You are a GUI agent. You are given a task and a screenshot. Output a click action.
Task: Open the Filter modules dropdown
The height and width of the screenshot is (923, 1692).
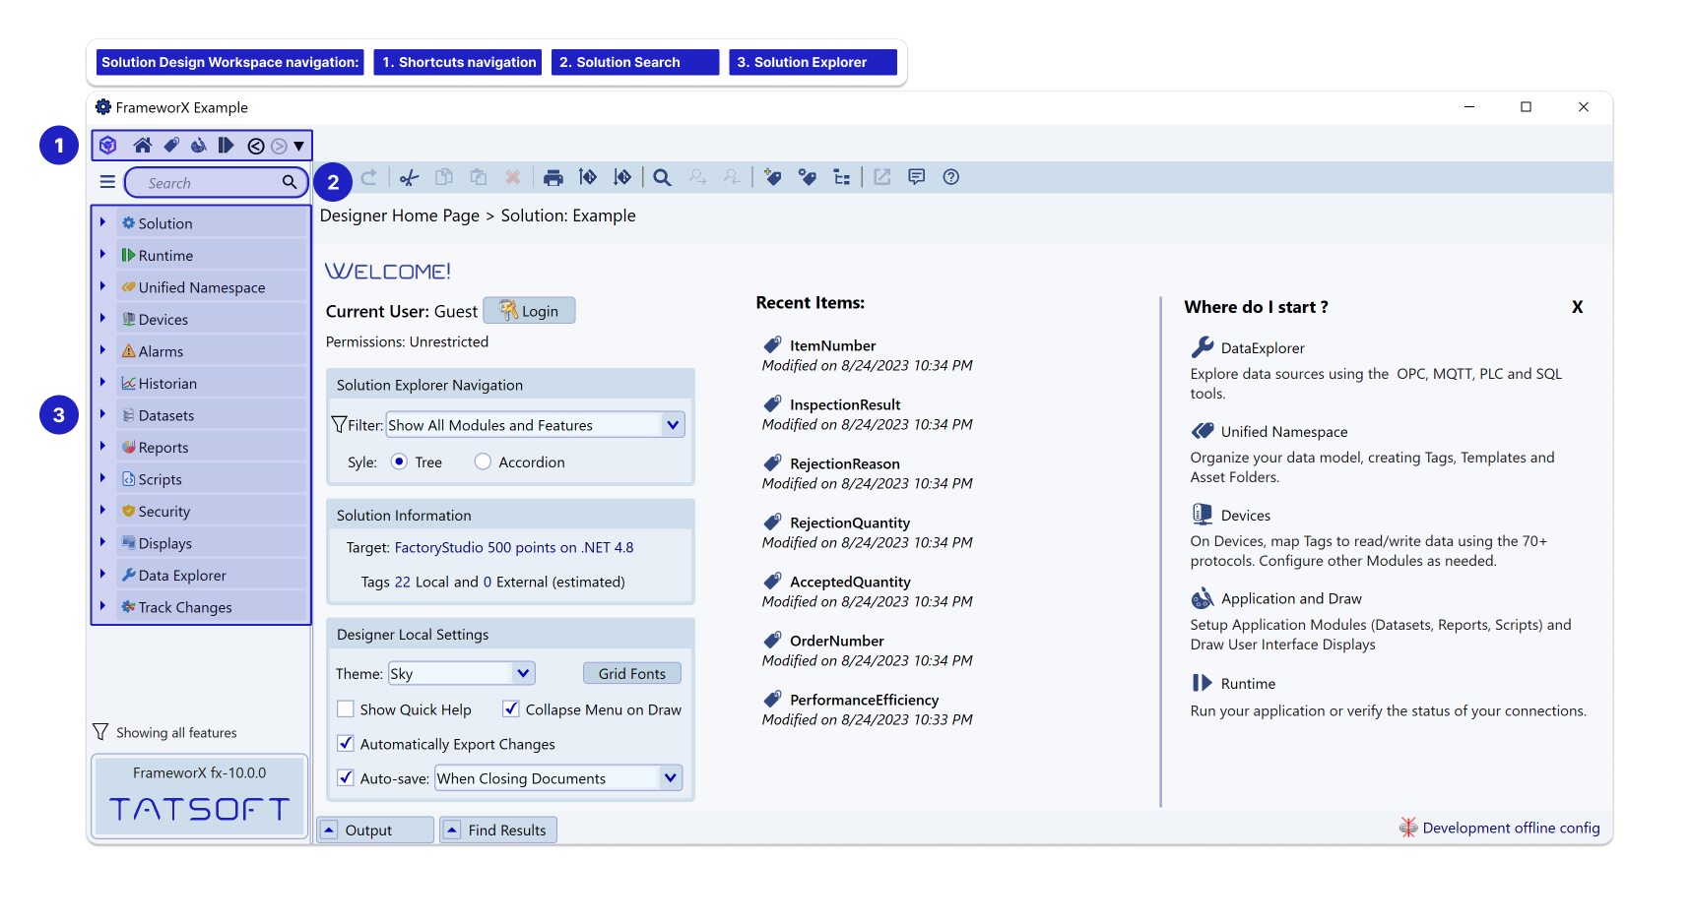coord(672,425)
